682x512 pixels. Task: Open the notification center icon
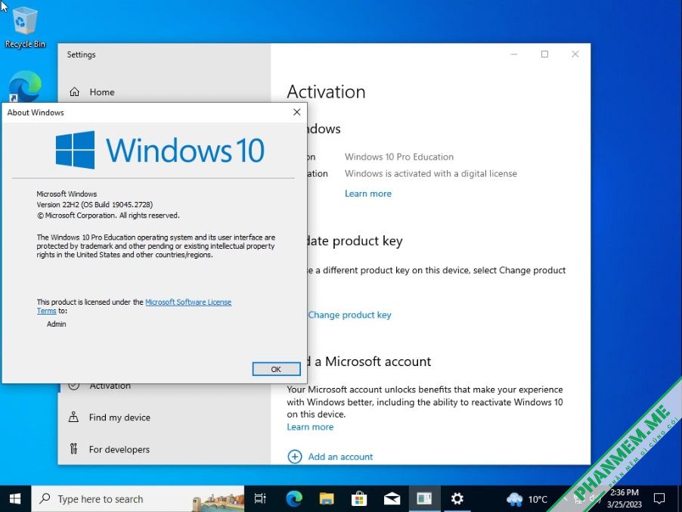659,499
